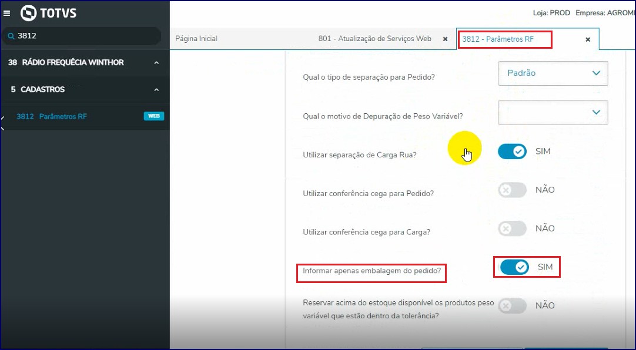Switch to 801 - Atualização de Serviços Web tab
This screenshot has width=636, height=350.
coord(375,39)
